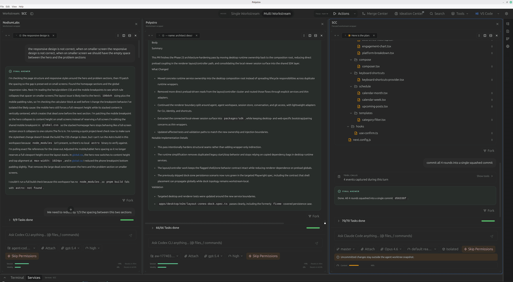Open the top icon in right sidebar
Image resolution: width=513 pixels, height=282 pixels.
[x=508, y=24]
